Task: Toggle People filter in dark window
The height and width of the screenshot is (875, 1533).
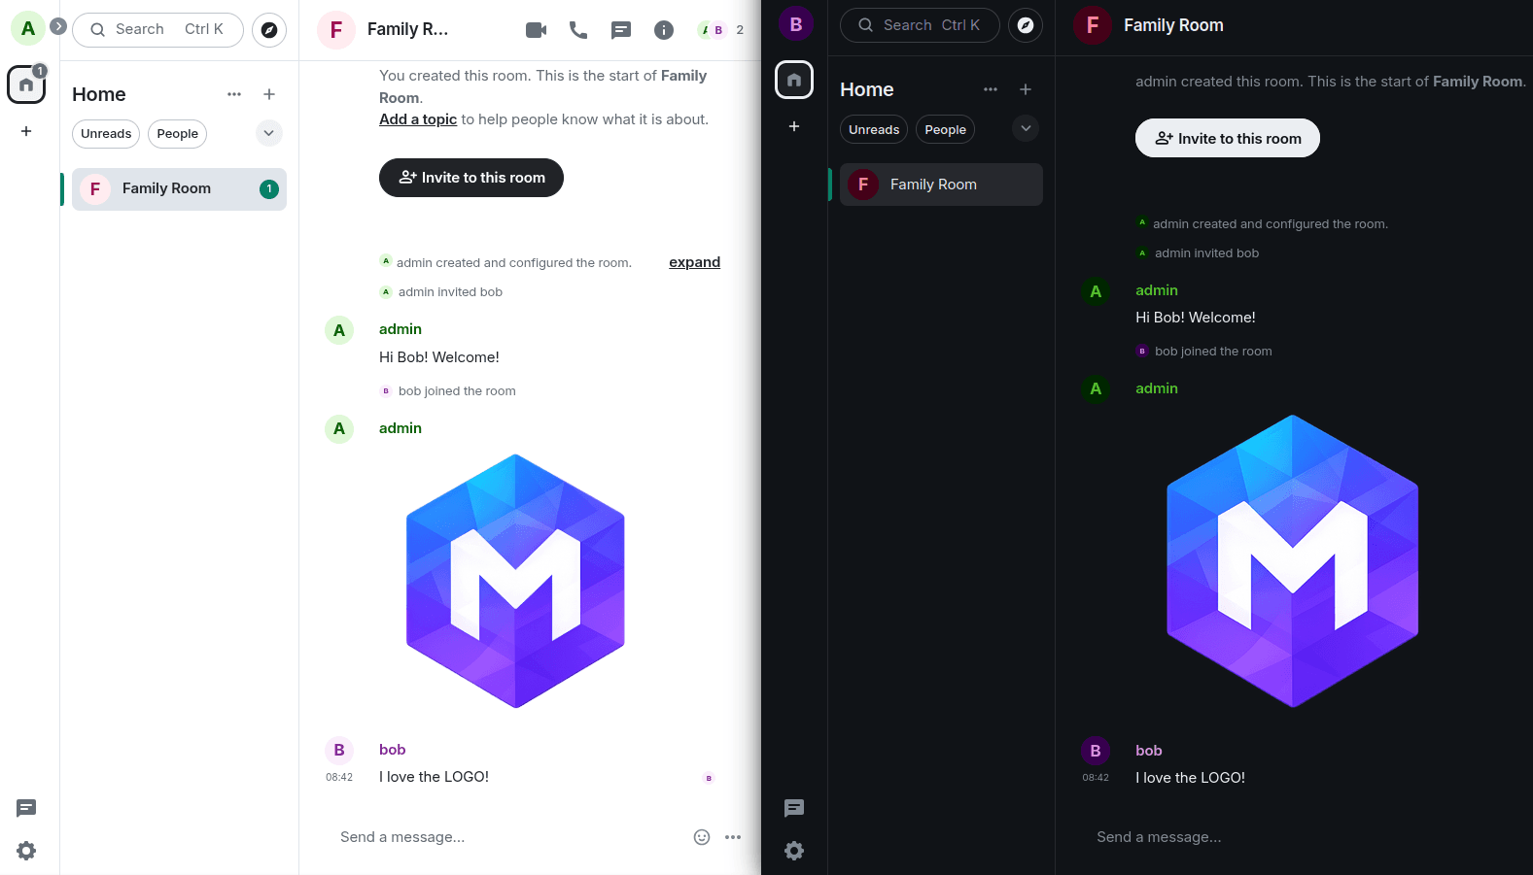Action: [x=946, y=129]
